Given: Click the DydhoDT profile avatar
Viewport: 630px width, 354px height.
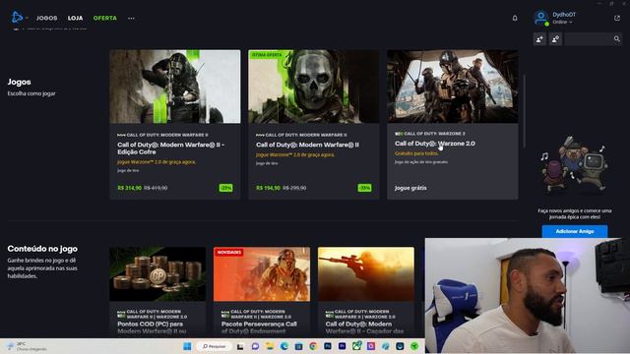Looking at the screenshot, I should pos(540,18).
